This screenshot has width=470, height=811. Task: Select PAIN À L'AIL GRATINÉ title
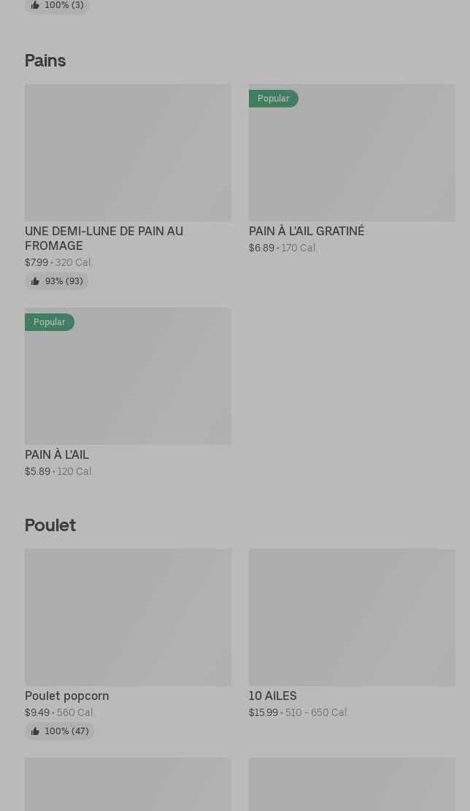[307, 231]
